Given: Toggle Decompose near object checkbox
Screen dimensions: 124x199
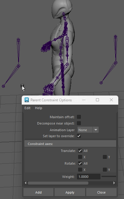Looking at the screenshot, I should (x=79, y=123).
